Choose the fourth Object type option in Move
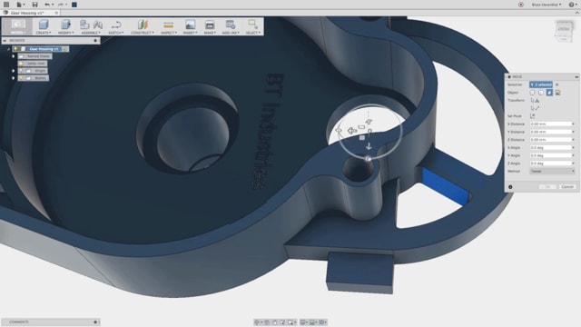 [x=557, y=93]
